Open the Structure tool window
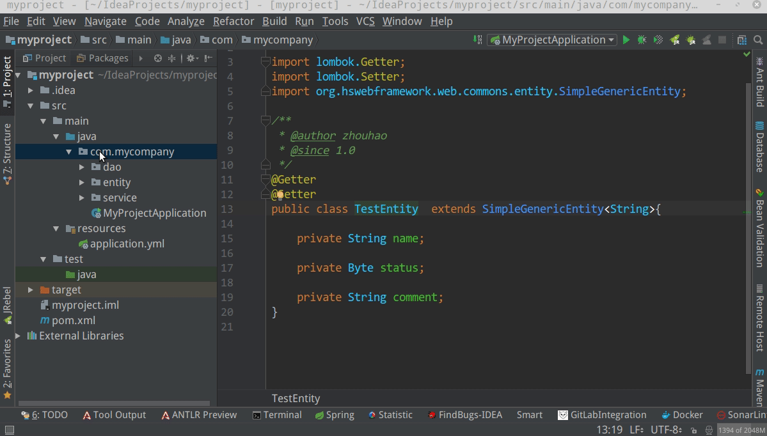 point(7,154)
